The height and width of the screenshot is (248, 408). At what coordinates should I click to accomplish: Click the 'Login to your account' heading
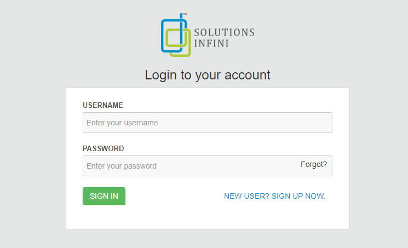[x=208, y=75]
